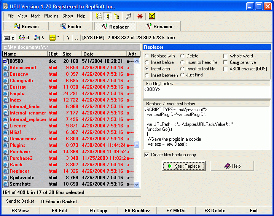Click the F8 Delete button
The height and width of the screenshot is (216, 274).
click(215, 211)
